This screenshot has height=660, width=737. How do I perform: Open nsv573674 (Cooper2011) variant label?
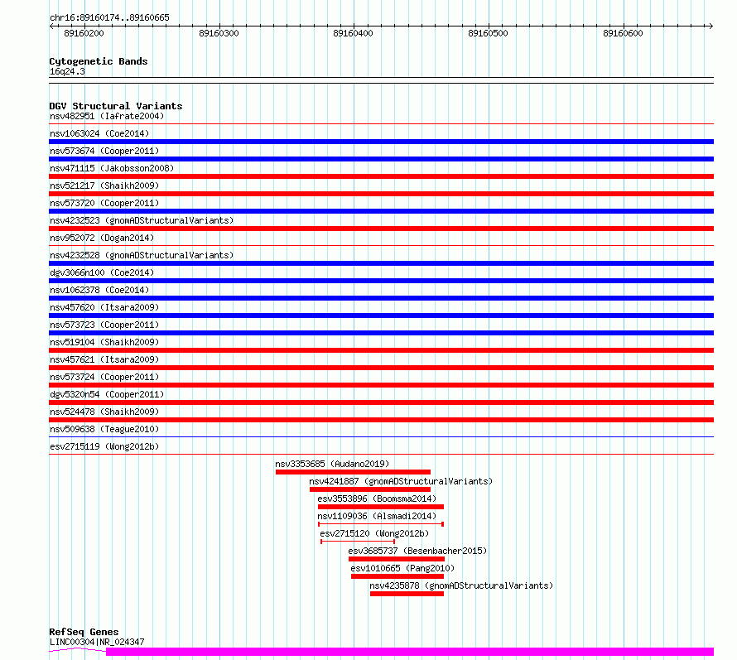click(x=104, y=151)
